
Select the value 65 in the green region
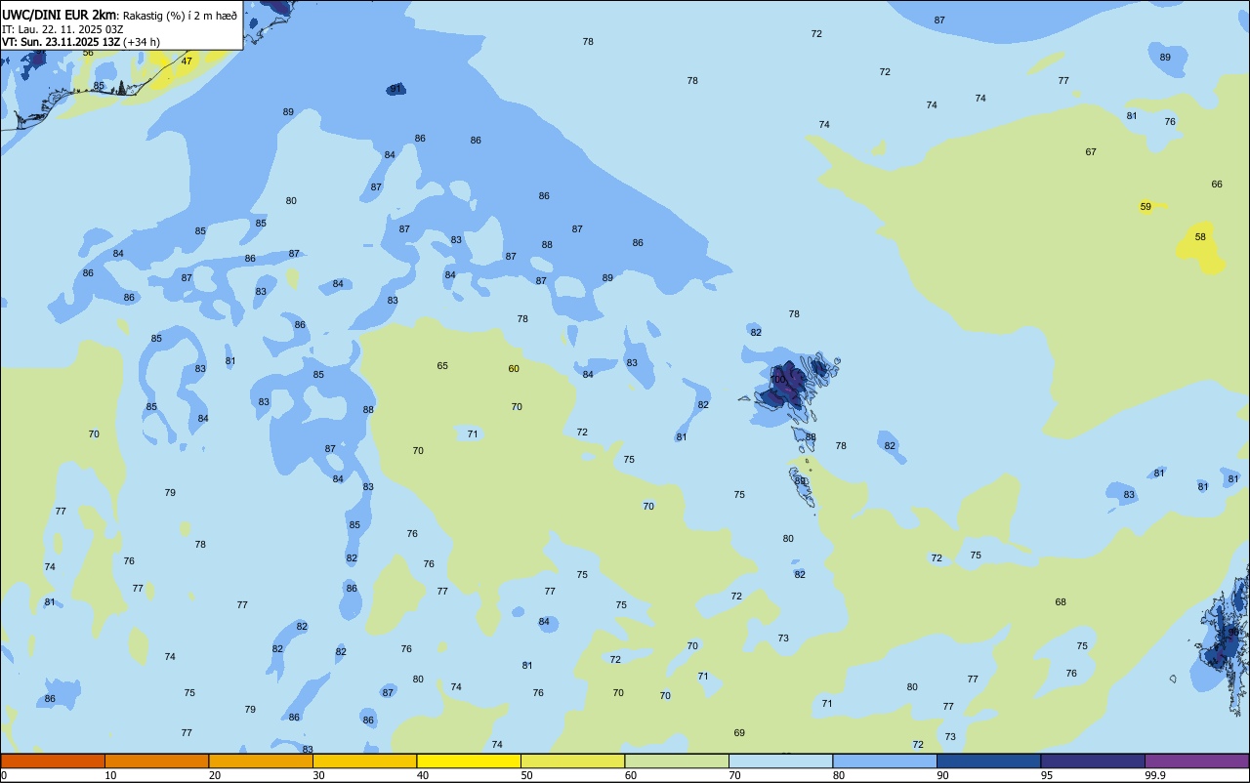(x=442, y=366)
